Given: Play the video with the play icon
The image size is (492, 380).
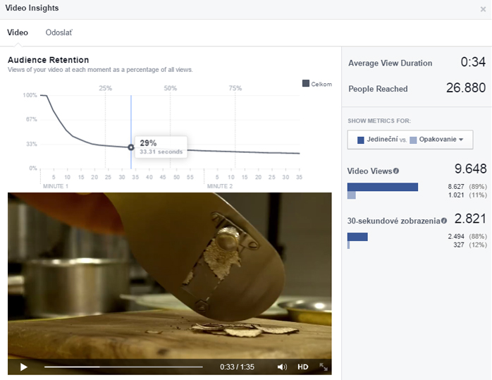Looking at the screenshot, I should coord(23,367).
